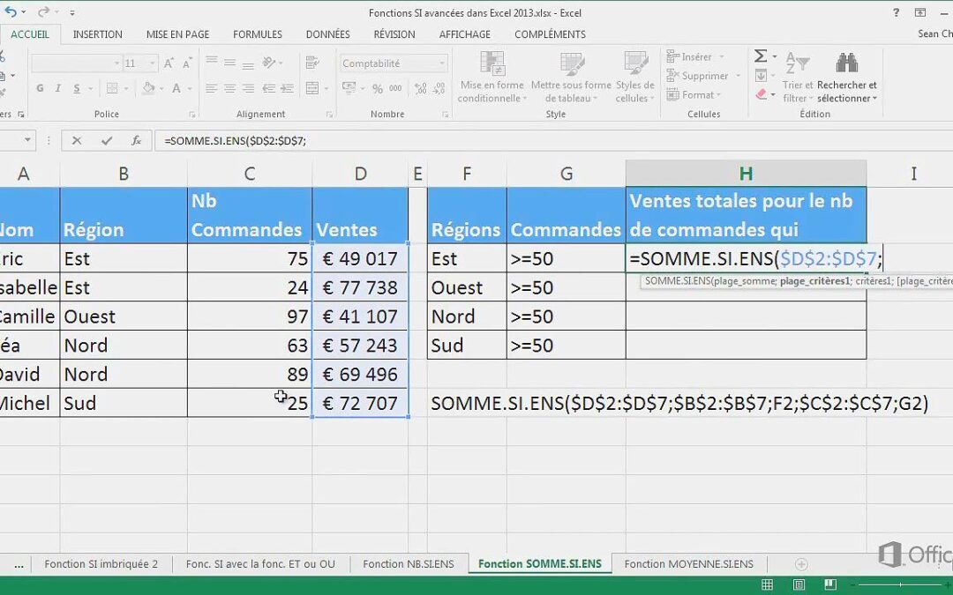The height and width of the screenshot is (595, 953).
Task: Select the column B header
Action: 124,174
